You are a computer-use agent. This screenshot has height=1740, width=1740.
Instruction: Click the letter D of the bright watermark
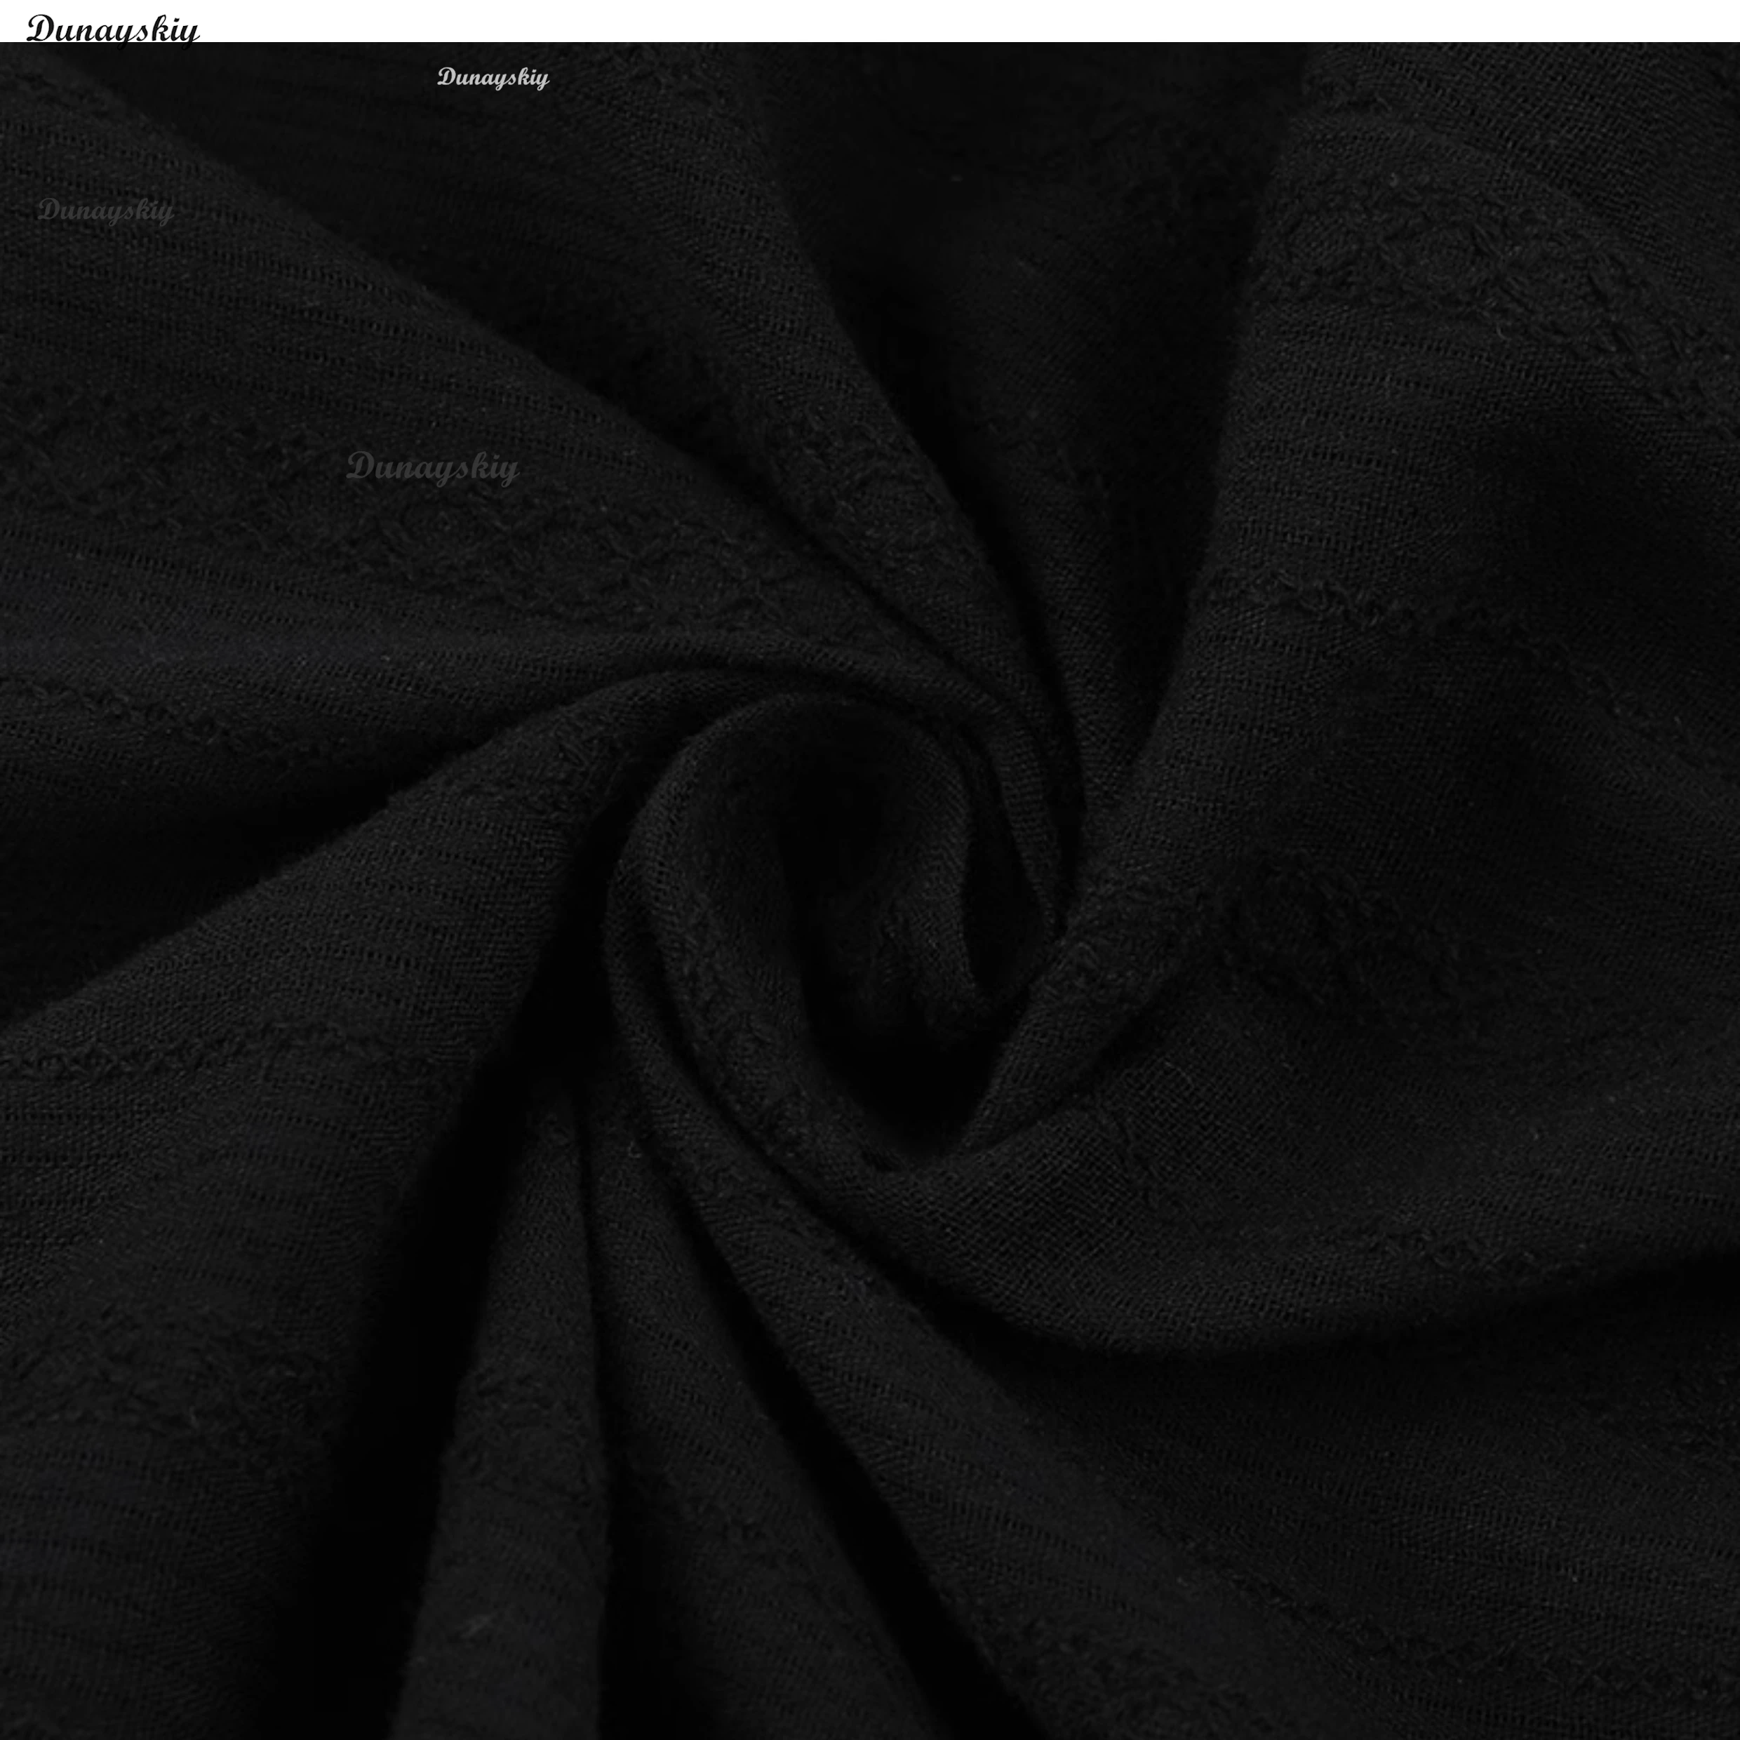[446, 76]
